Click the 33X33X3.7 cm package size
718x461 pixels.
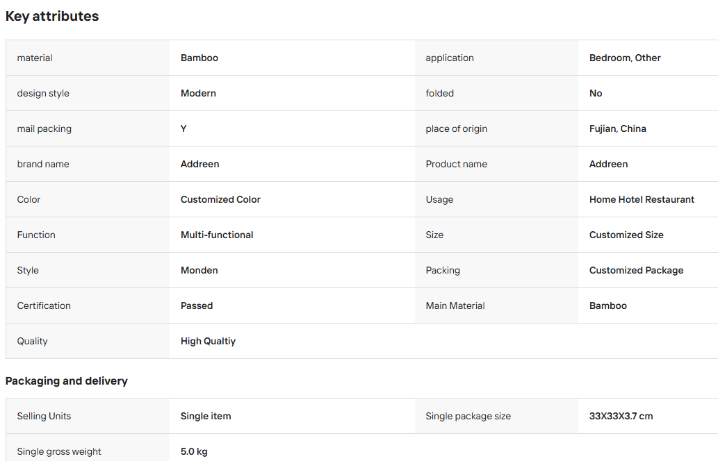[x=621, y=416]
